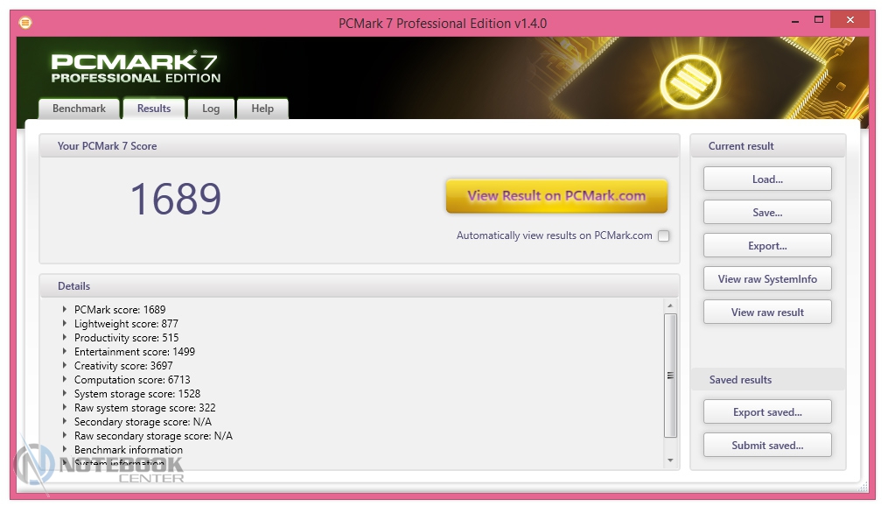Close the PCMark 7 window

850,20
